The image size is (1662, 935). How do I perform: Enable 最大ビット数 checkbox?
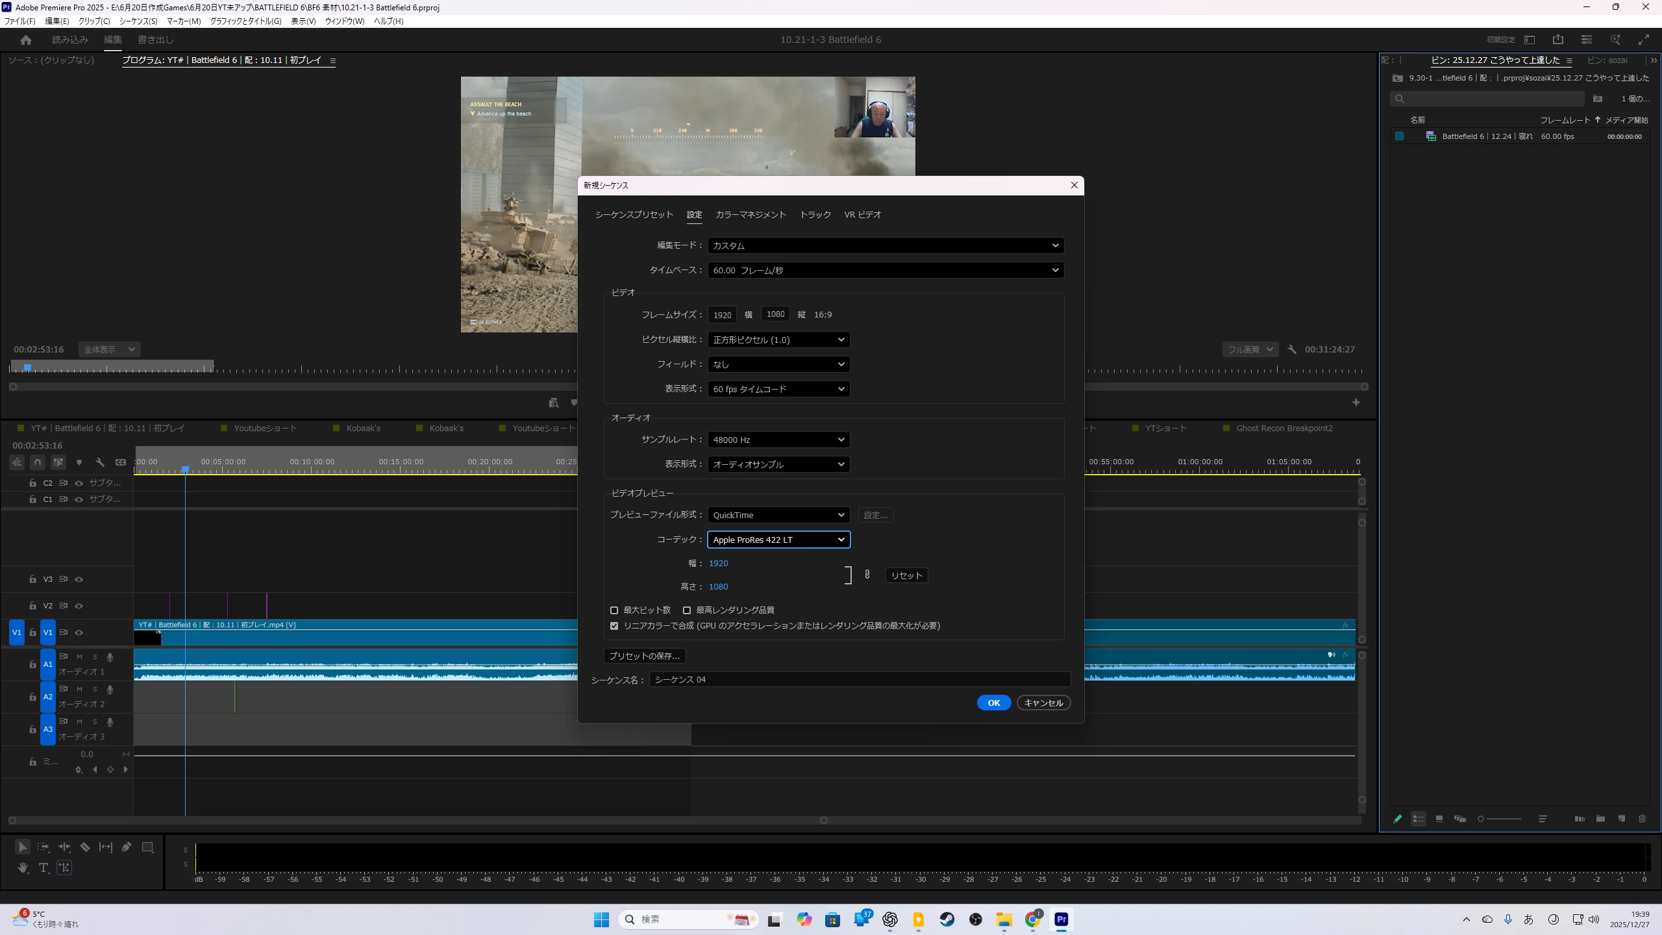(614, 610)
